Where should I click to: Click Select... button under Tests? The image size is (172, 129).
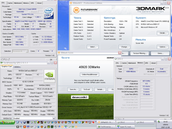tap(93, 47)
